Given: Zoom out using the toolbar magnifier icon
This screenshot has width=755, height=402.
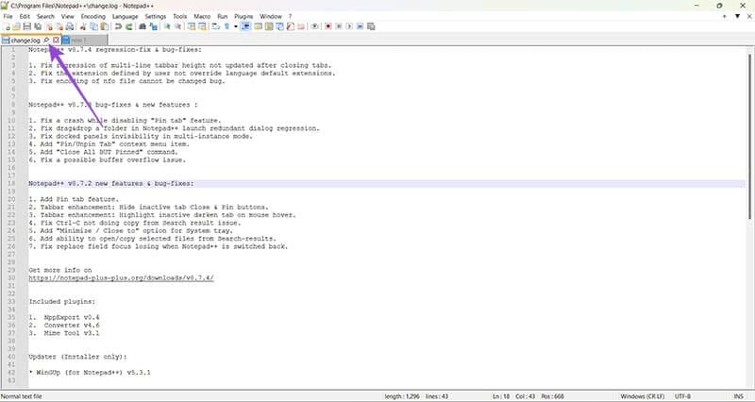Looking at the screenshot, I should pos(178,26).
